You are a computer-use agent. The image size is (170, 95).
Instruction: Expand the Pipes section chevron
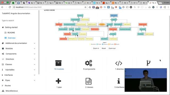35,80
